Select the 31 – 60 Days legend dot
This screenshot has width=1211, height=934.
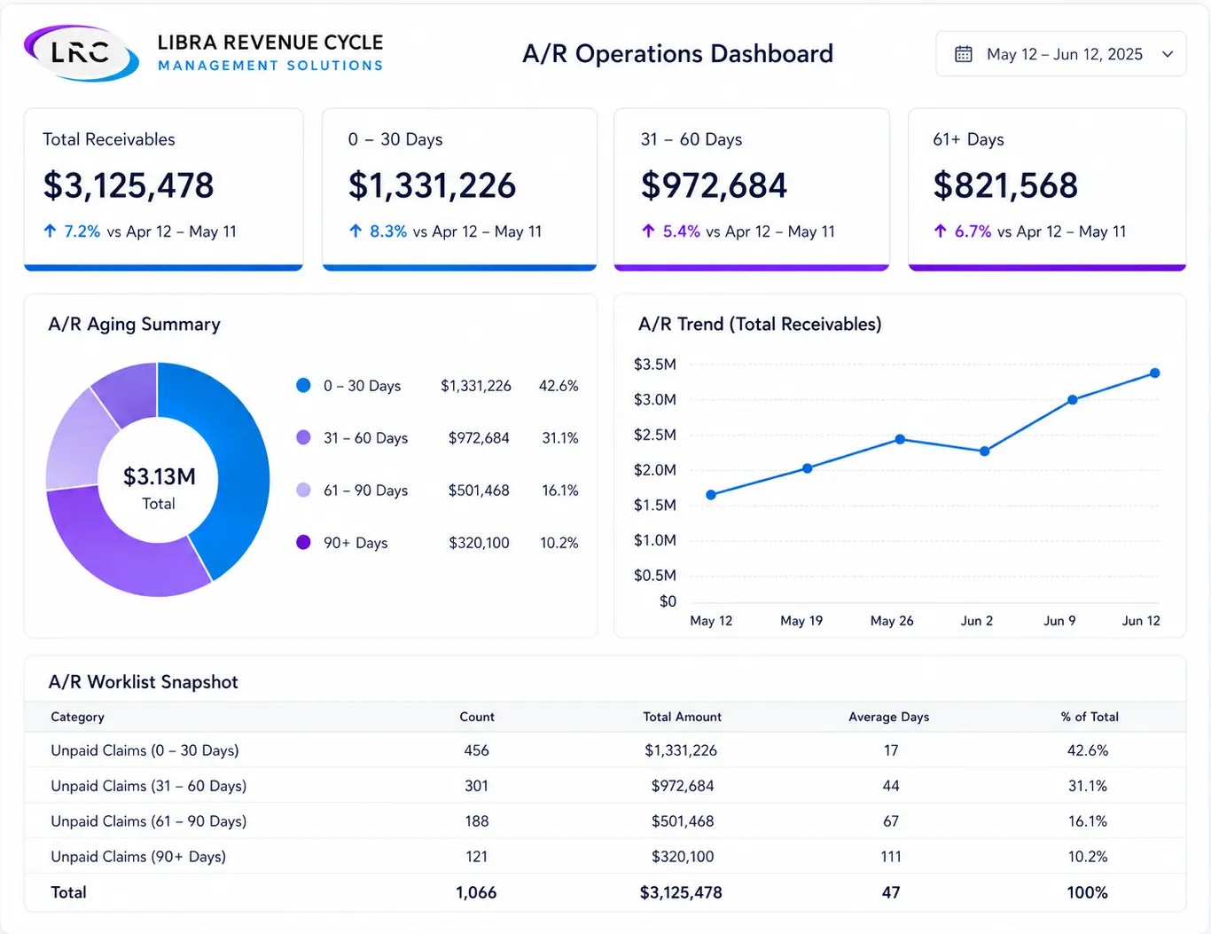(303, 437)
